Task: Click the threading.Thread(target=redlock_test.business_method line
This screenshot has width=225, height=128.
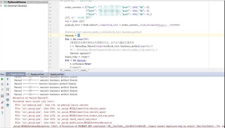Action: [x=111, y=46]
